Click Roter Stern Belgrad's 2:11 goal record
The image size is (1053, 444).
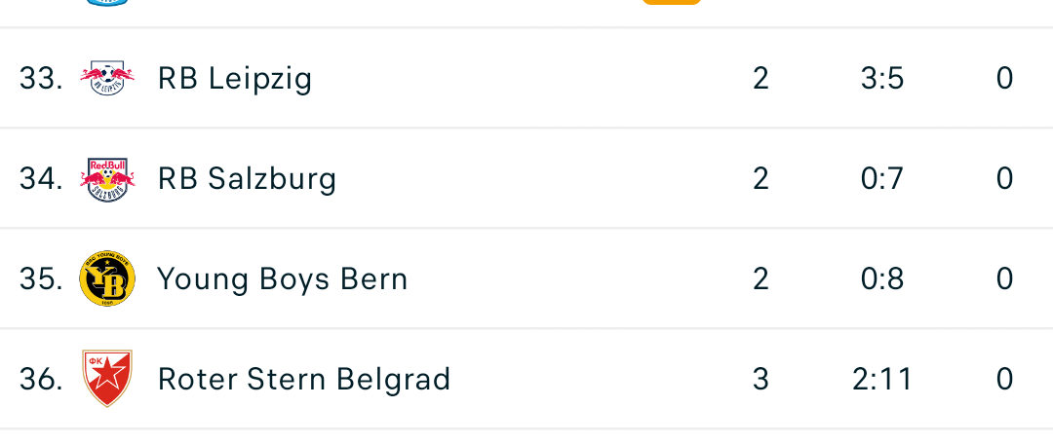pyautogui.click(x=882, y=379)
